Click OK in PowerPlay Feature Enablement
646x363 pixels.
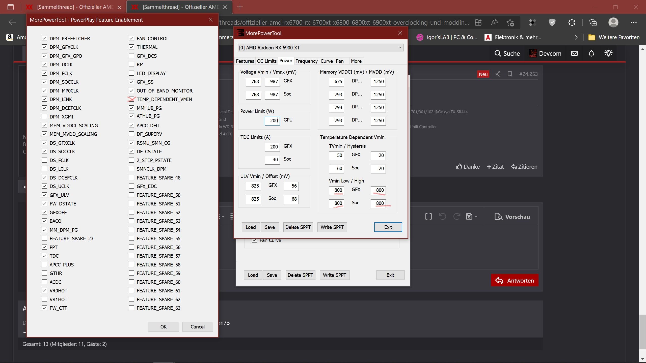coord(164,327)
